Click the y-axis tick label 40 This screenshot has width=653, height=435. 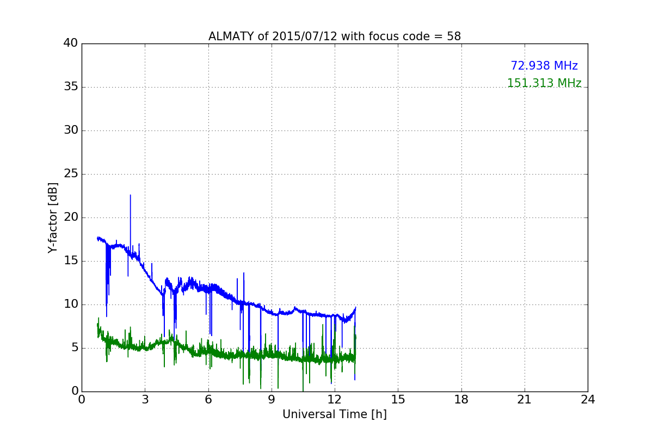coord(71,43)
